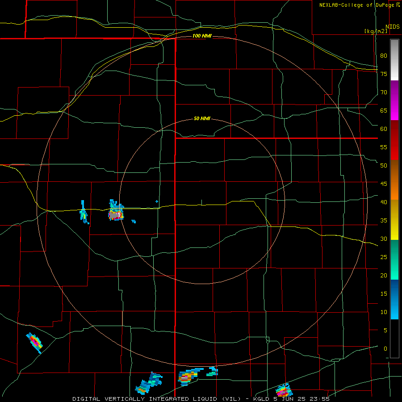
Task: Click the '55' scale value
Action: pos(384,147)
